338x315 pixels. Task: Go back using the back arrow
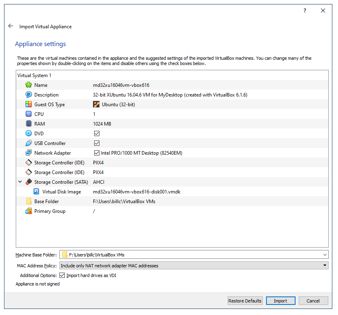coord(11,26)
